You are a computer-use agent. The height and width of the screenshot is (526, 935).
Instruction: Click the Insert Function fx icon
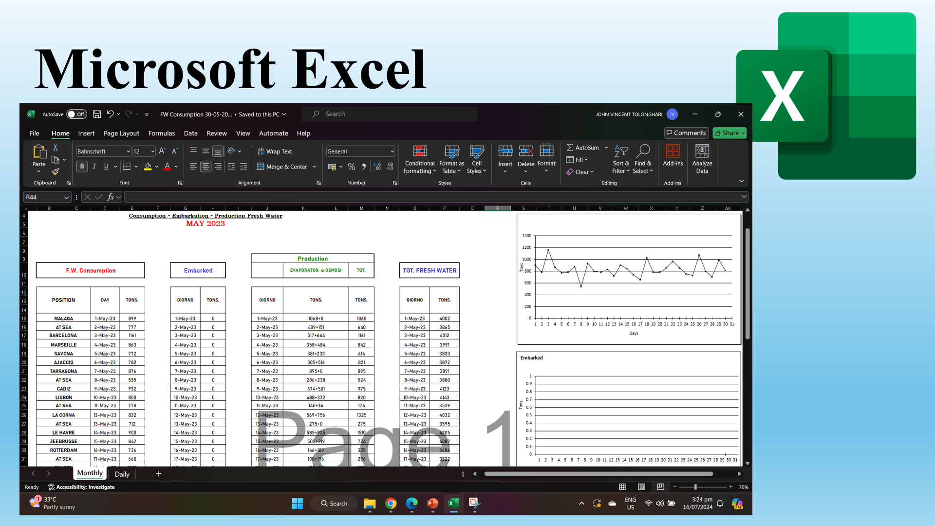[x=111, y=197]
